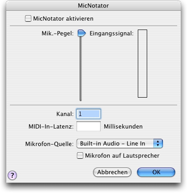Click the MIDI-In-Latenz input field
The image size is (187, 193).
[89, 126]
